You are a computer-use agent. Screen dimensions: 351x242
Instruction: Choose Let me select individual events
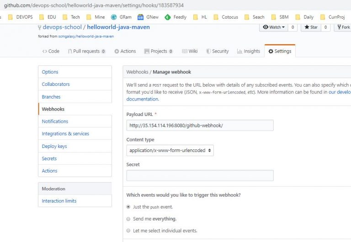[128, 231]
